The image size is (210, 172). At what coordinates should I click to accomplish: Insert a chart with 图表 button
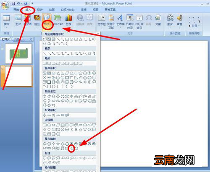68,20
